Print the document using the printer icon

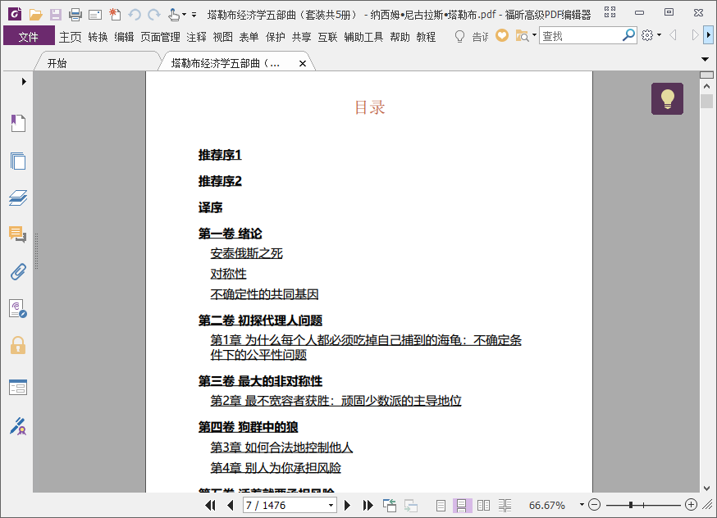tap(75, 15)
